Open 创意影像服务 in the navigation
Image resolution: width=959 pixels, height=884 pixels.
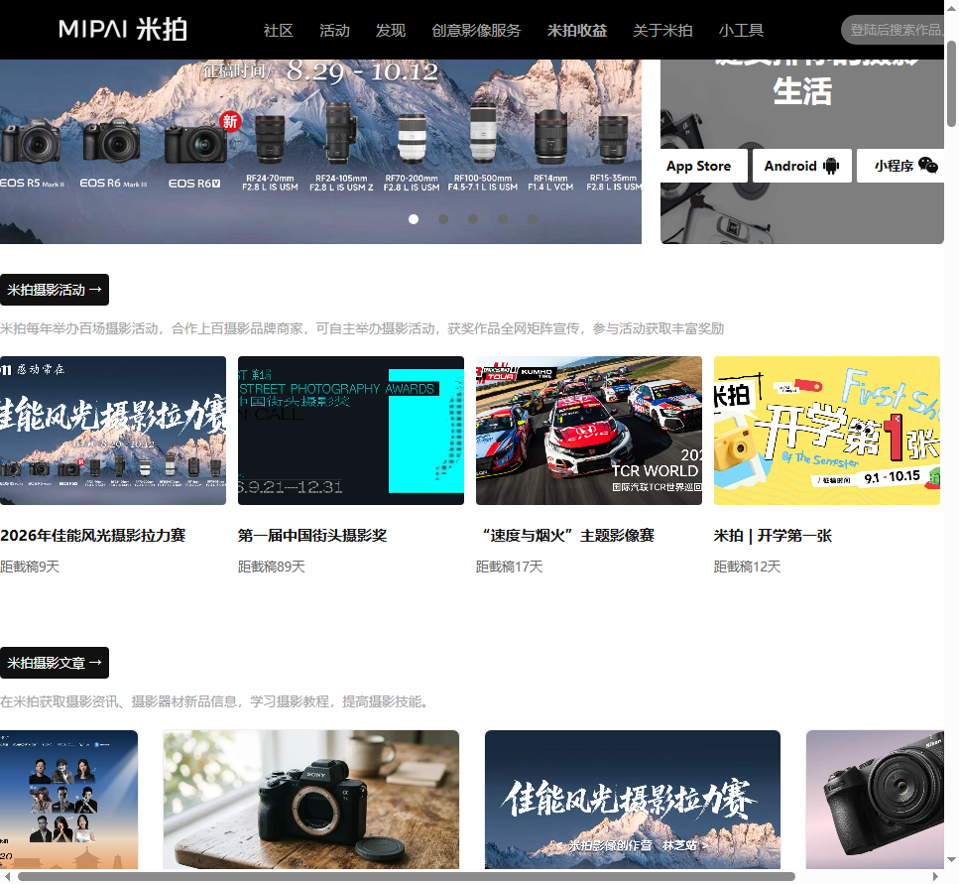(476, 30)
